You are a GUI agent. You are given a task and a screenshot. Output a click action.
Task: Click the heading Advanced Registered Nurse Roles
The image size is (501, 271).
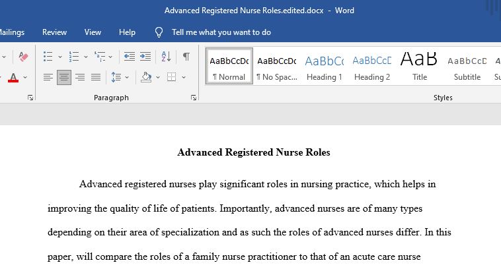pyautogui.click(x=254, y=152)
